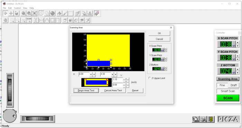Select the four-arrow move tool
Viewport: 242px width, 128px height.
pyautogui.click(x=11, y=13)
